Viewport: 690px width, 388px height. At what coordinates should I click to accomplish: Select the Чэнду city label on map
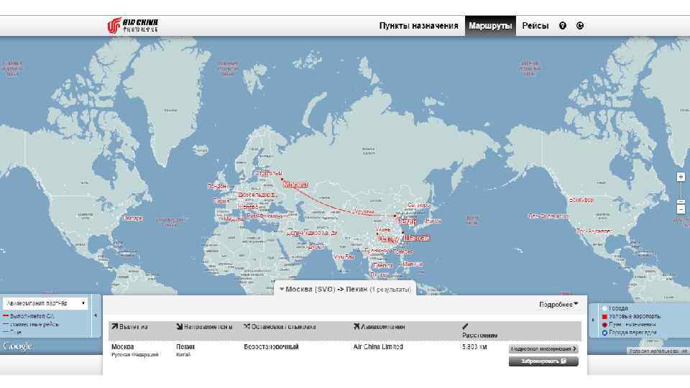coord(387,239)
